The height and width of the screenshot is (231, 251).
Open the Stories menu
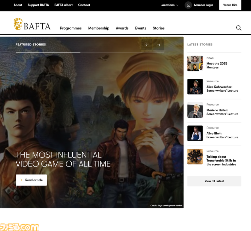pos(159,28)
